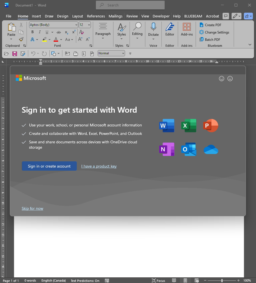This screenshot has width=256, height=283.
Task: Toggle Bold formatting
Action: click(32, 32)
